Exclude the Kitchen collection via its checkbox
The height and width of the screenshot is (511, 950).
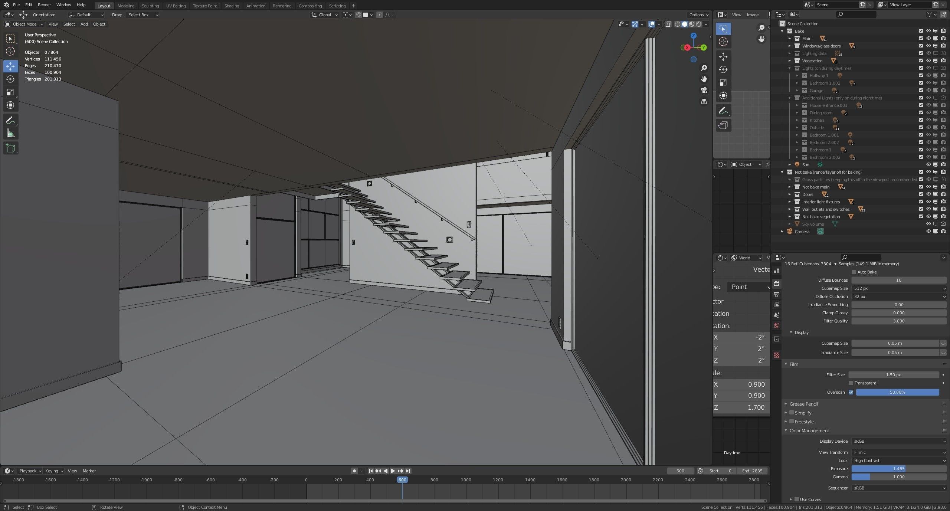pyautogui.click(x=921, y=120)
